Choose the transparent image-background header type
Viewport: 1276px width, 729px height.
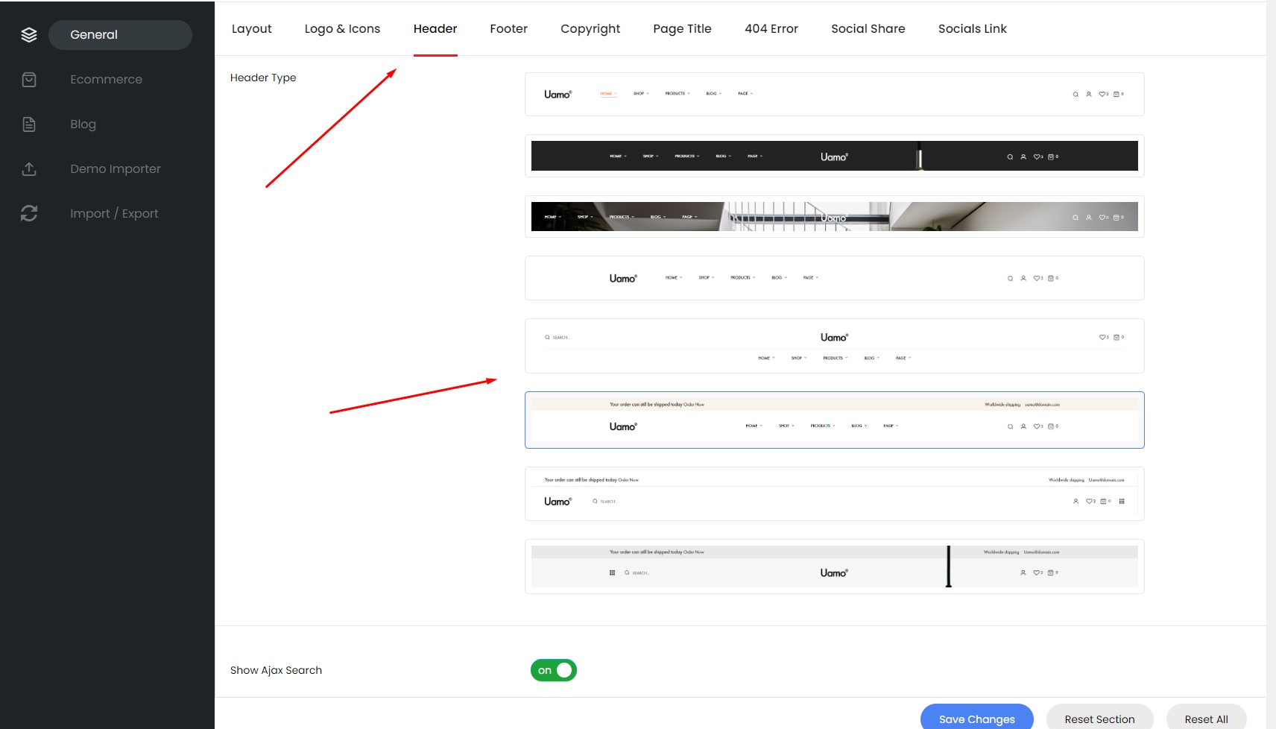835,217
